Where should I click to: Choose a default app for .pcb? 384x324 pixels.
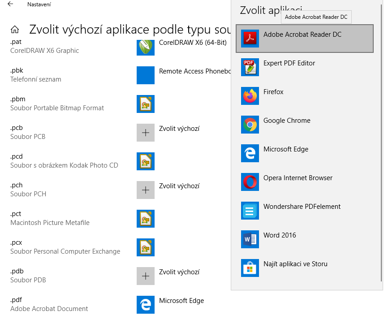pyautogui.click(x=169, y=133)
